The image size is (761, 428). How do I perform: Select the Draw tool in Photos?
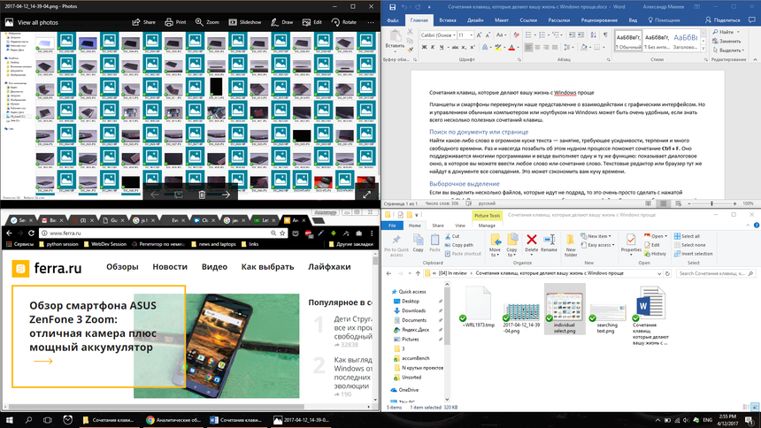tap(282, 22)
